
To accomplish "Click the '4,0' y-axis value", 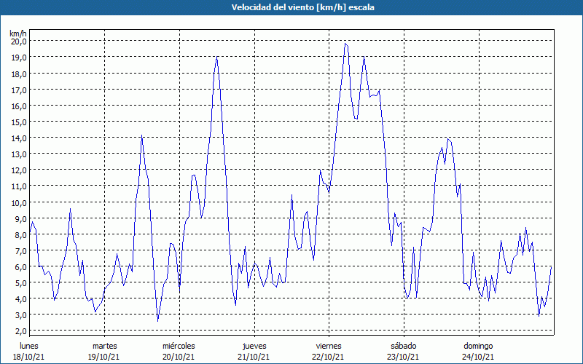I will coord(20,298).
